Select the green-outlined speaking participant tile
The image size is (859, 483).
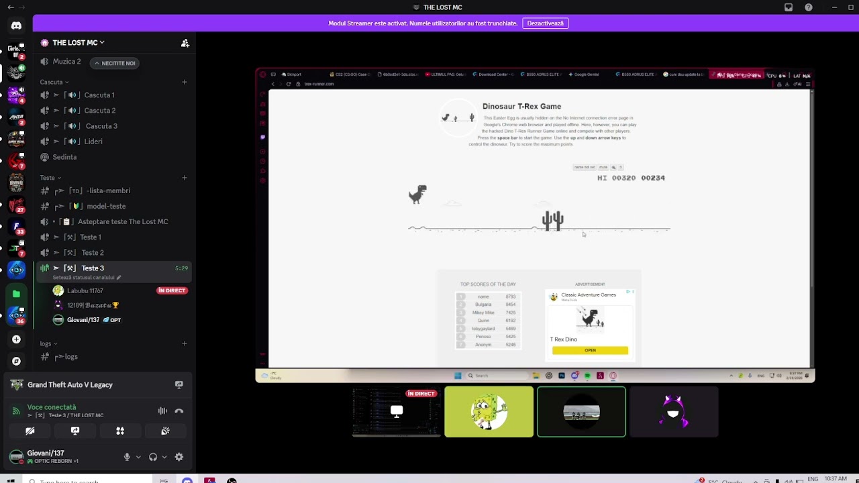[581, 412]
